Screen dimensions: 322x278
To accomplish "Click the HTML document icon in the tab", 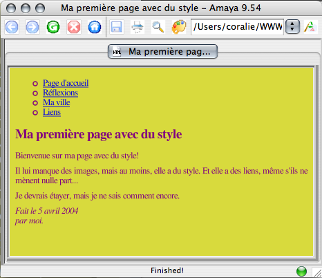I will point(117,52).
